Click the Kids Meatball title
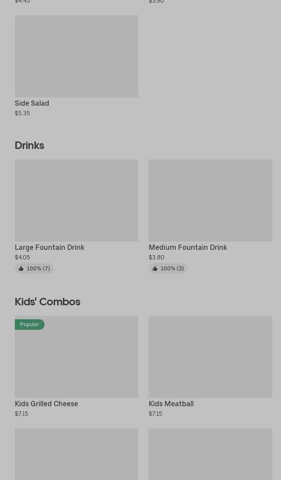Image resolution: width=281 pixels, height=480 pixels. [171, 404]
